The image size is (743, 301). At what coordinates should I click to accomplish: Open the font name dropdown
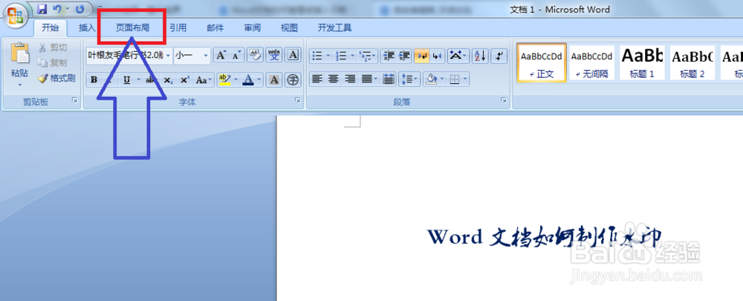point(168,56)
